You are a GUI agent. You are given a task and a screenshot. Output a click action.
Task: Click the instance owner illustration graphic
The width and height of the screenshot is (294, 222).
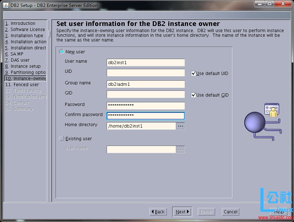click(x=263, y=121)
